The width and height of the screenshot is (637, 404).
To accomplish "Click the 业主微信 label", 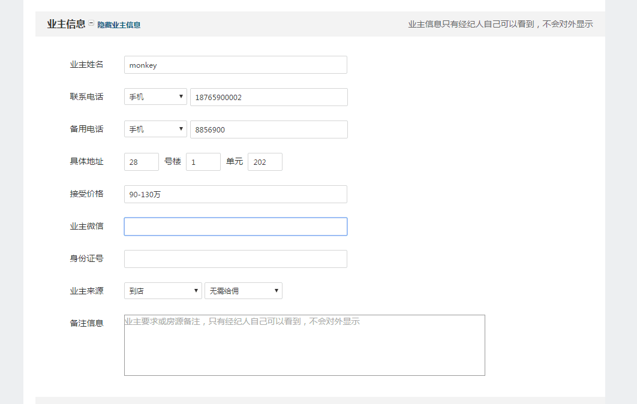I will tap(86, 226).
